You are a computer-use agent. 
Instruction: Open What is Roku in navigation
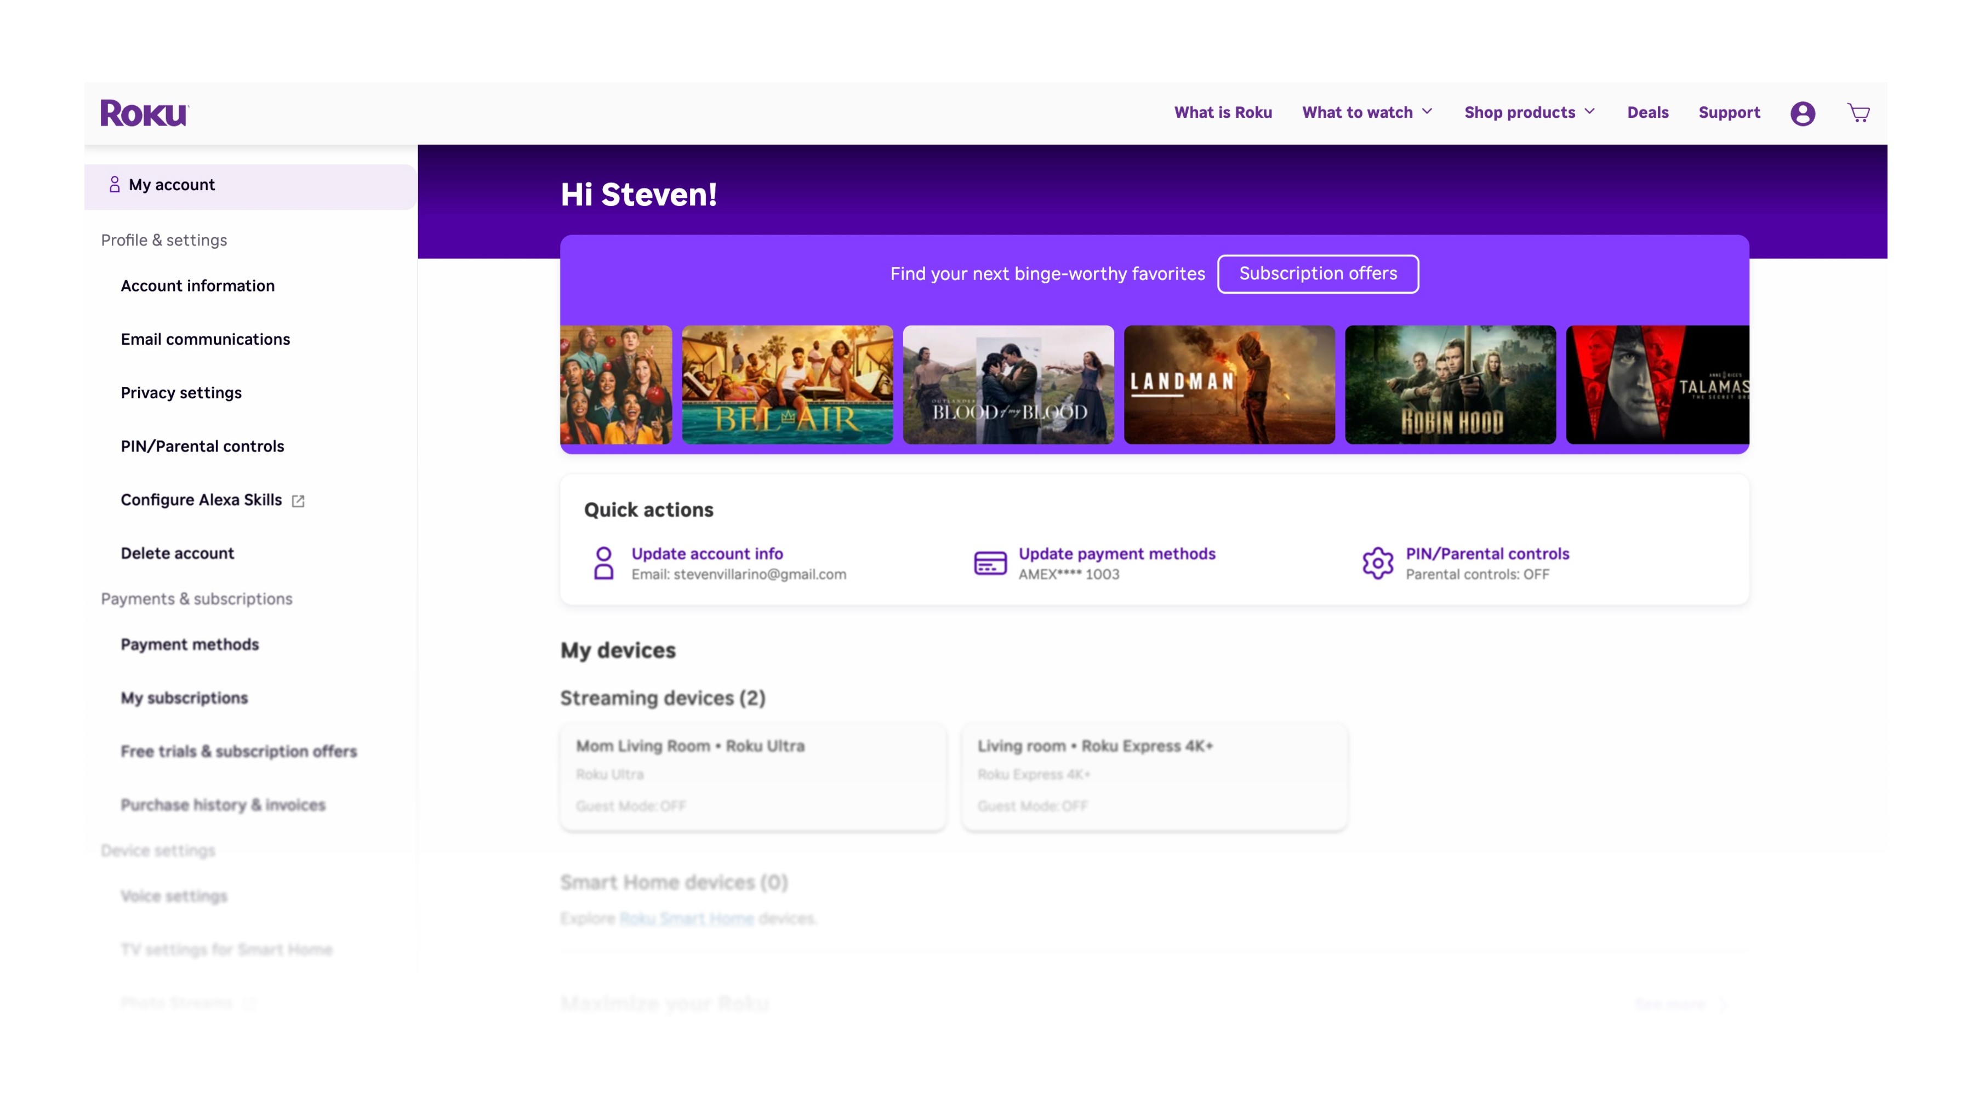[1222, 112]
